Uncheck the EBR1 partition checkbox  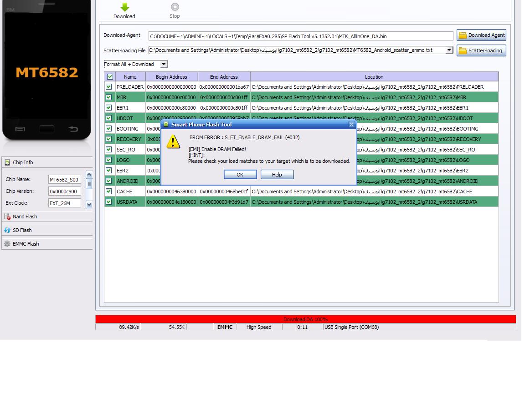pos(109,108)
